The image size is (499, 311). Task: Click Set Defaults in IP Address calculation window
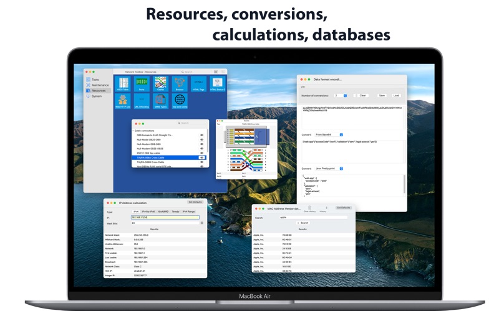195,202
